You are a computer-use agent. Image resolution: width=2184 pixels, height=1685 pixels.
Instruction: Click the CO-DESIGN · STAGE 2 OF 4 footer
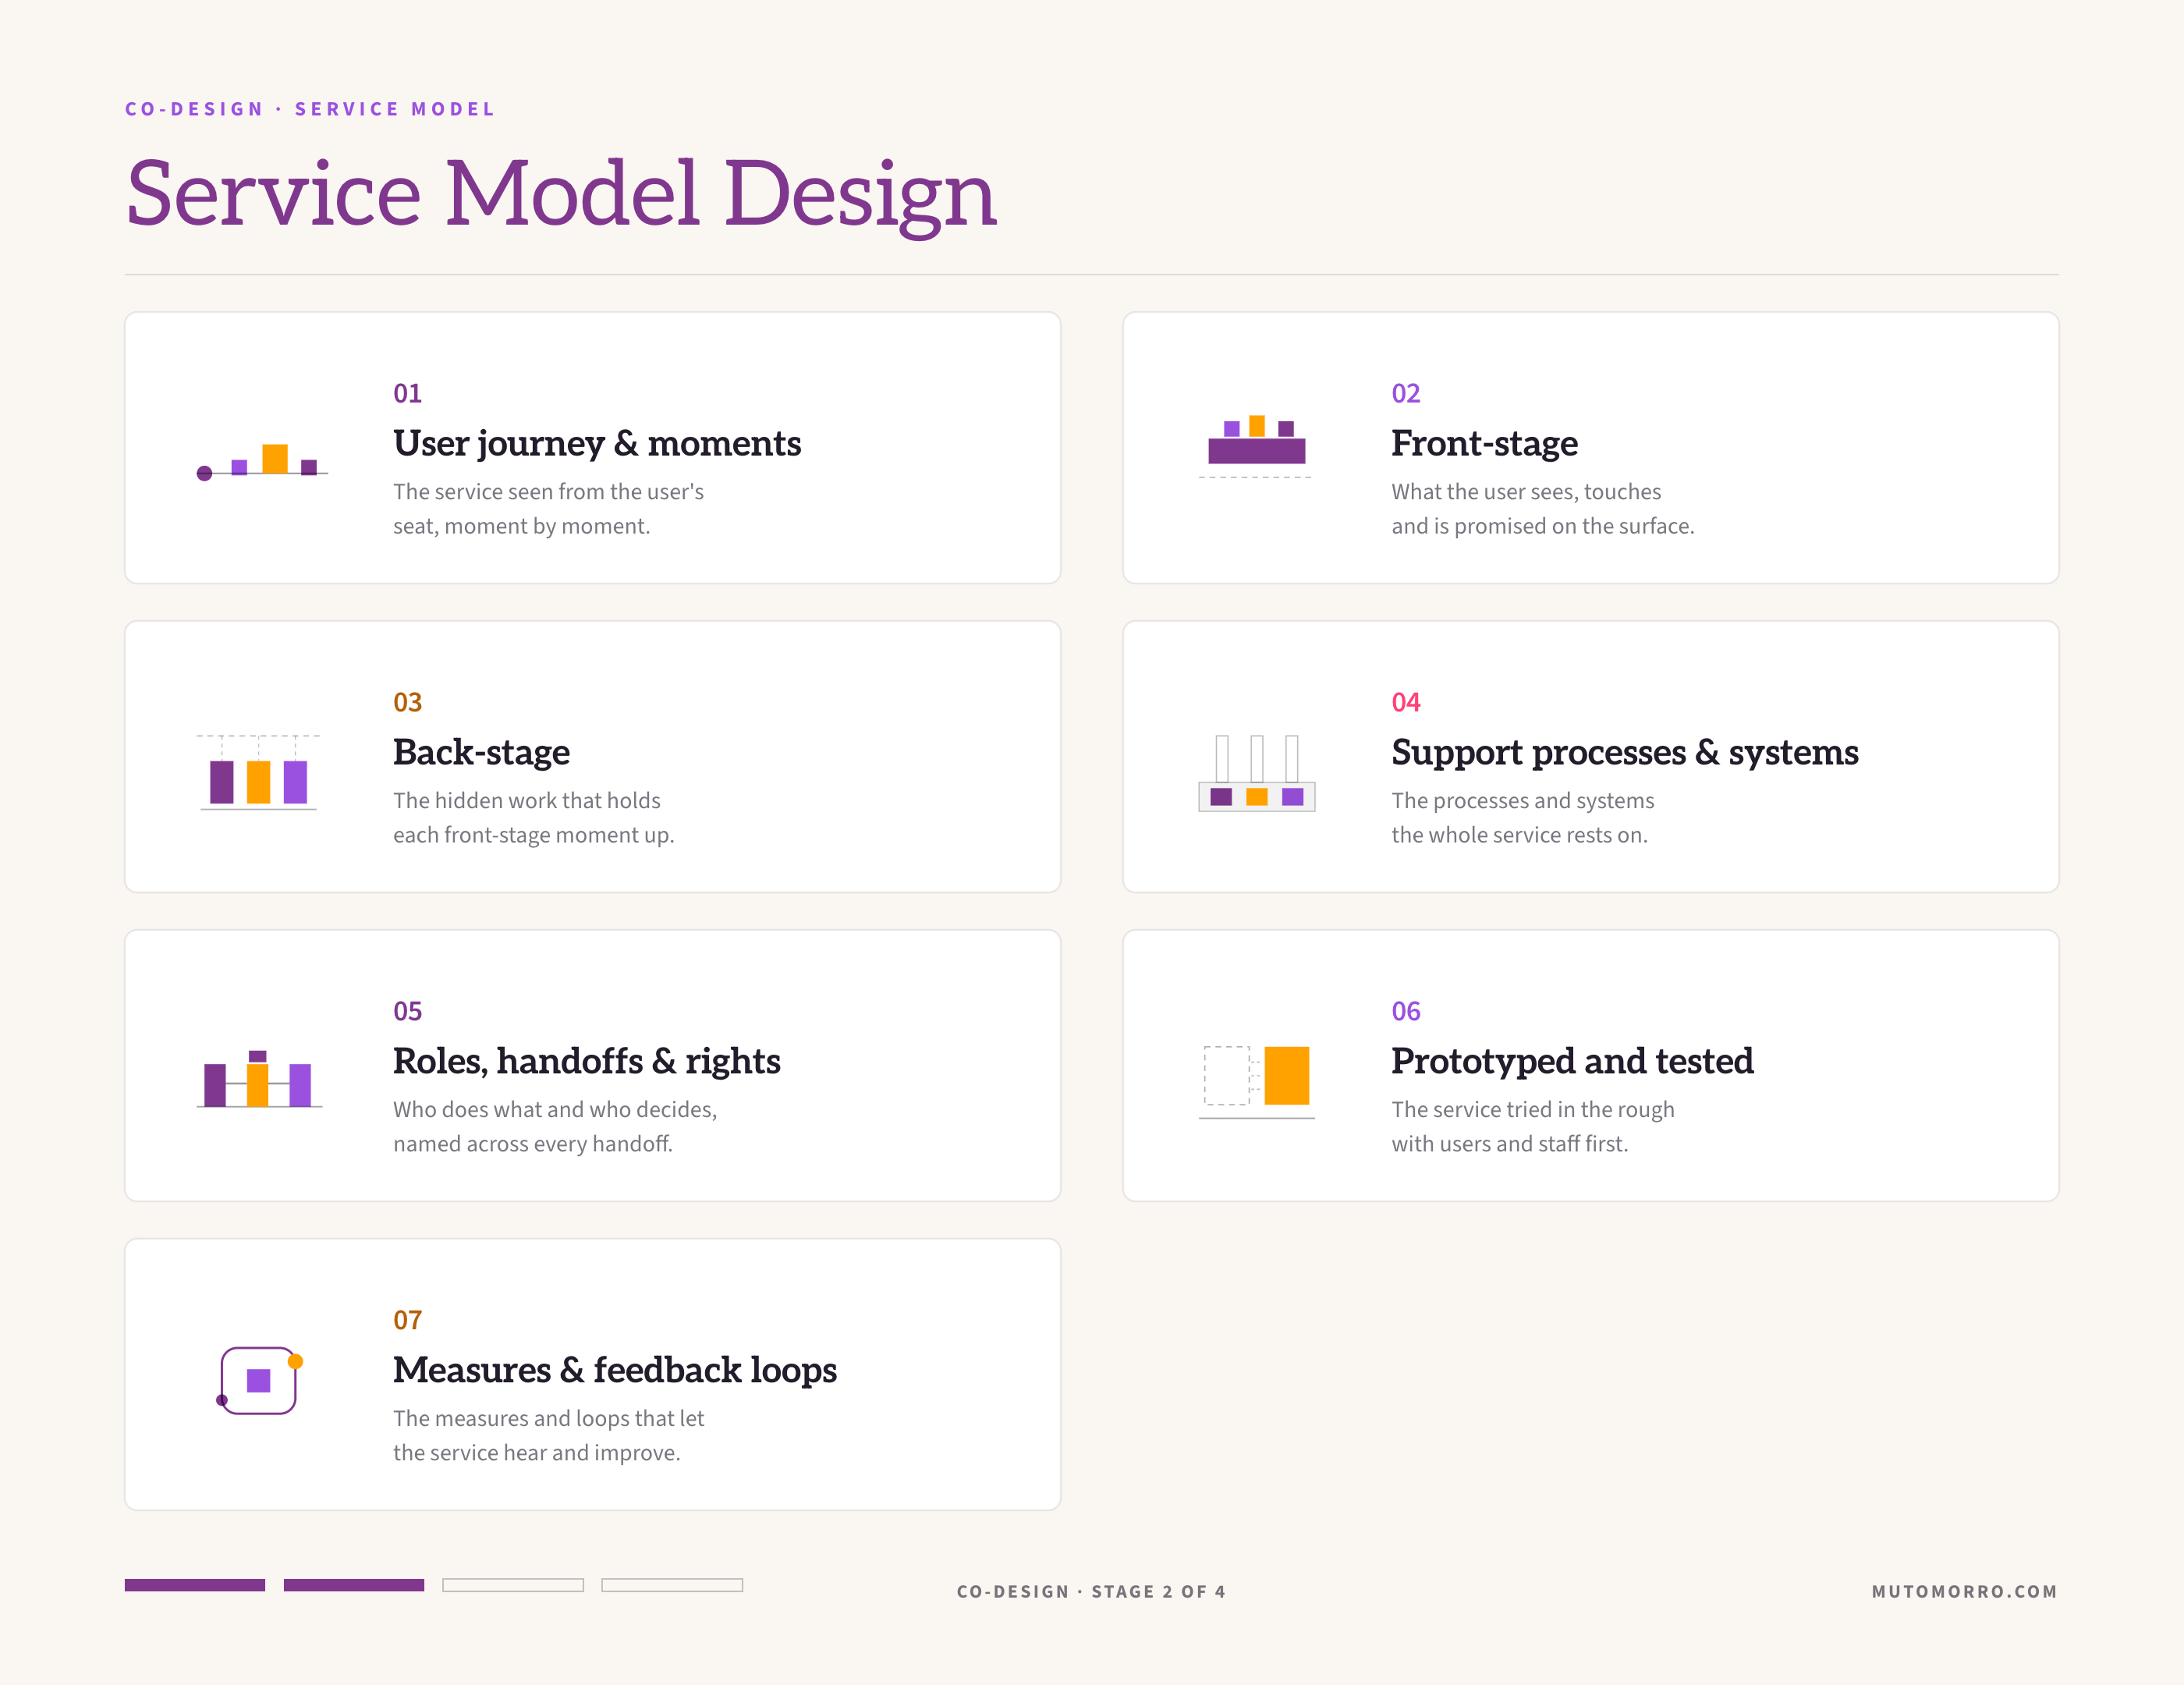pos(1091,1591)
